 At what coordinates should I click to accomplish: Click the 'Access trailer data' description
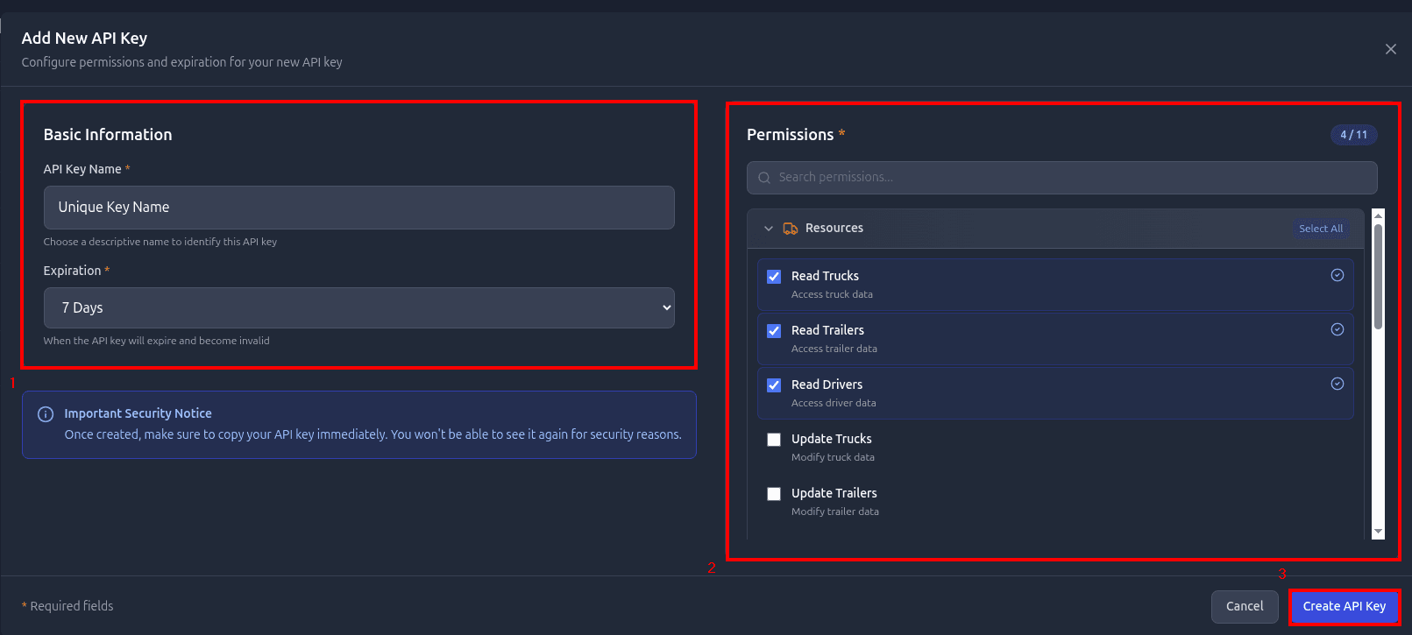834,349
